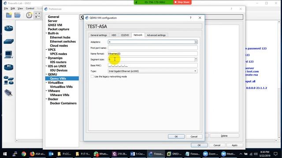Click the First port name field
Viewport: 282px width, 158px height.
pyautogui.click(x=153, y=48)
